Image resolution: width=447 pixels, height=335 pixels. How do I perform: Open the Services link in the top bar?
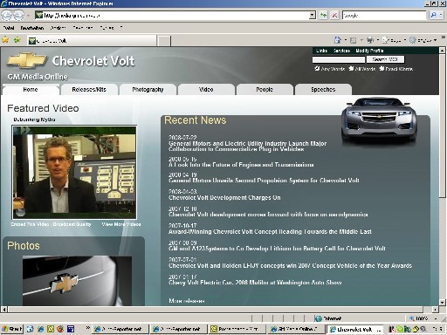pos(341,51)
